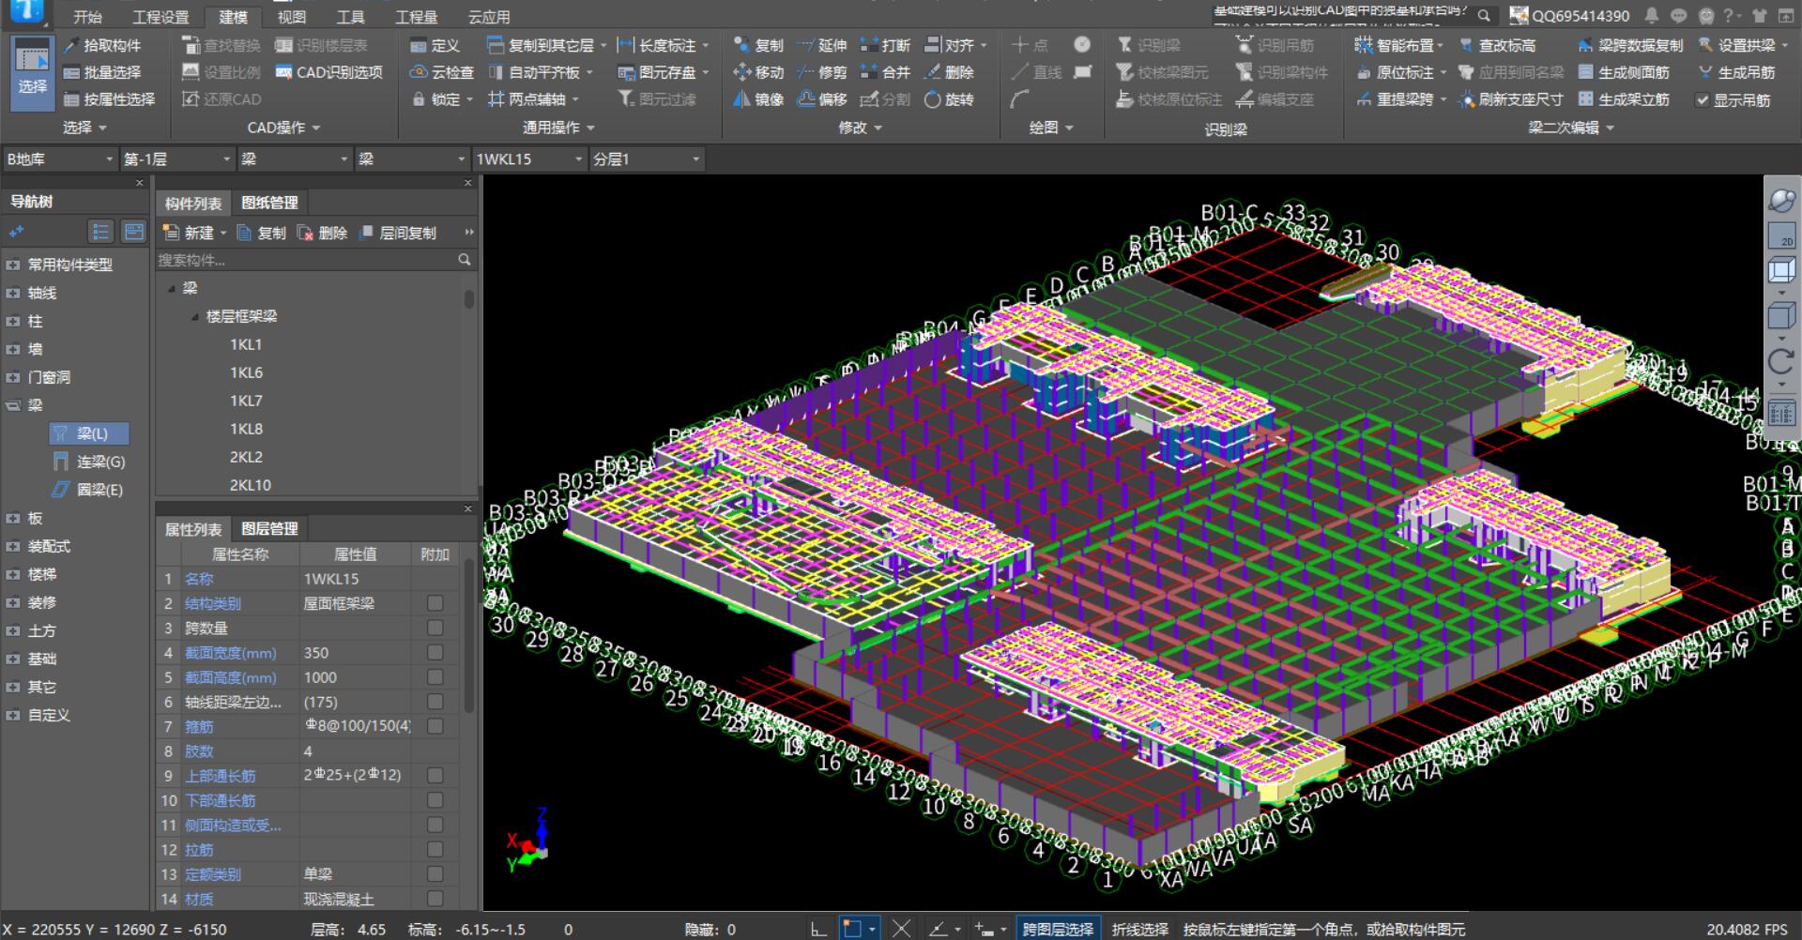Click 梁跨数据复制 beam span data copy
1802x940 pixels.
[1630, 45]
